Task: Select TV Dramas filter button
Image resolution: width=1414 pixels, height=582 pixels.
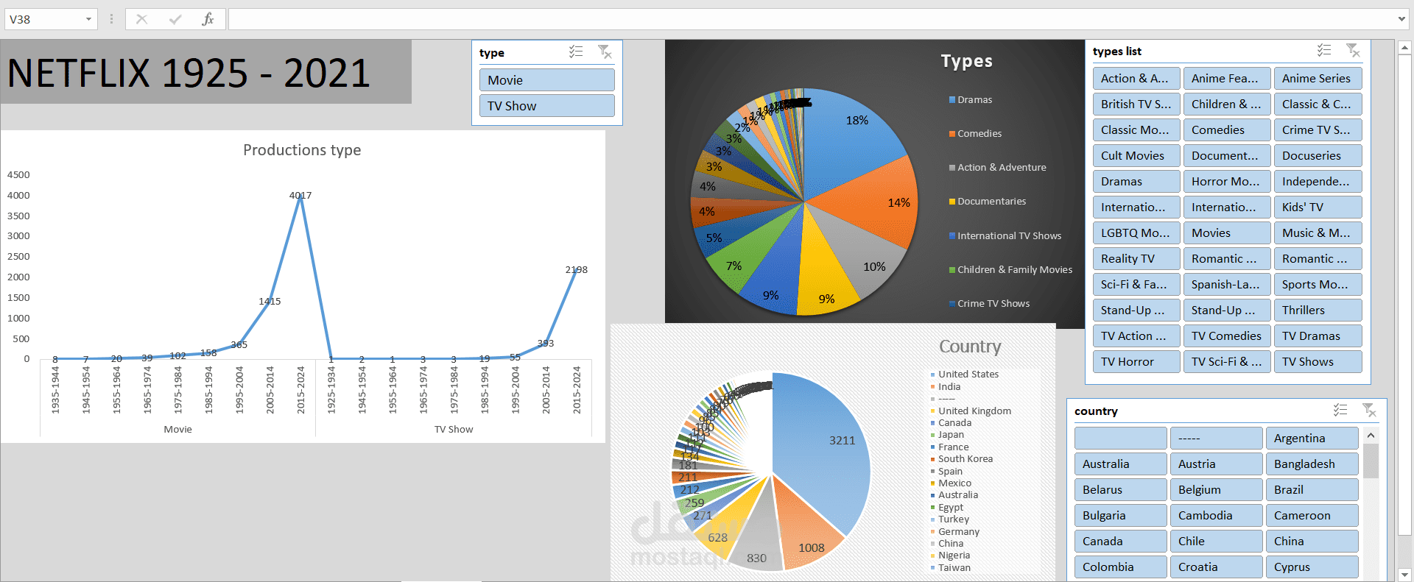Action: click(1318, 336)
